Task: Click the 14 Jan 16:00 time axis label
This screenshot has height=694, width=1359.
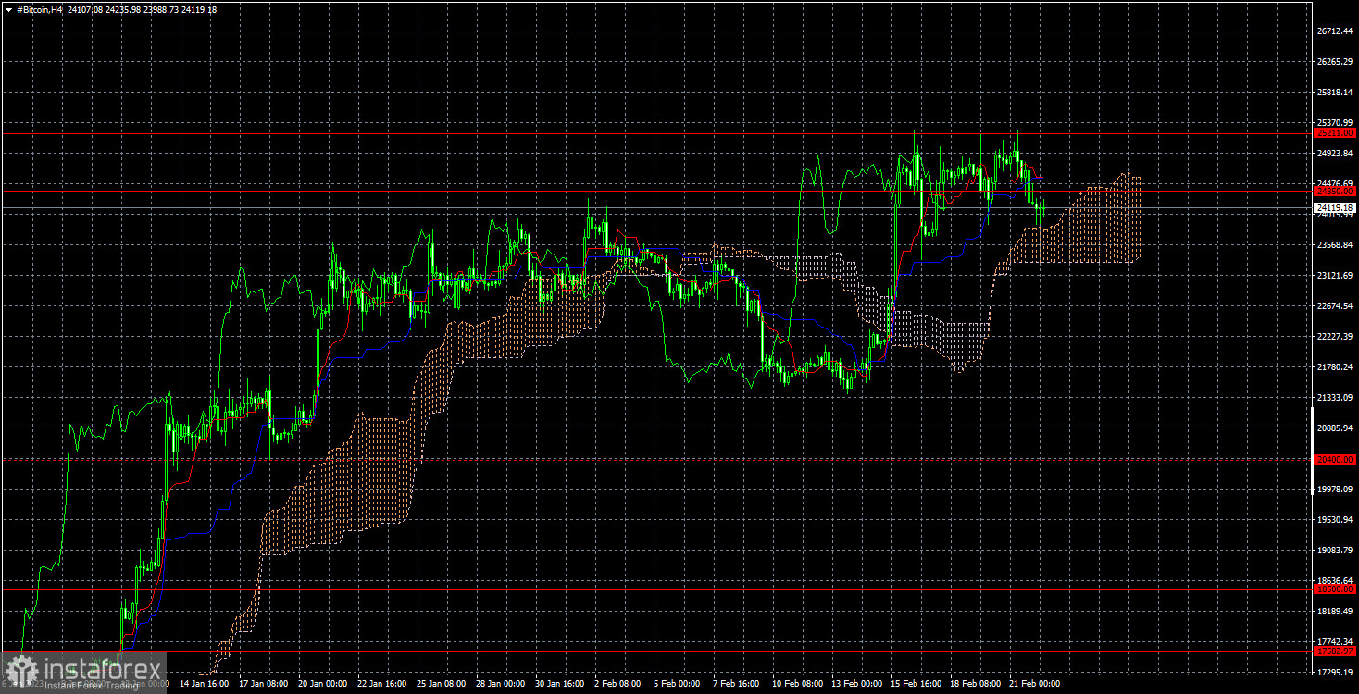Action: (x=204, y=685)
